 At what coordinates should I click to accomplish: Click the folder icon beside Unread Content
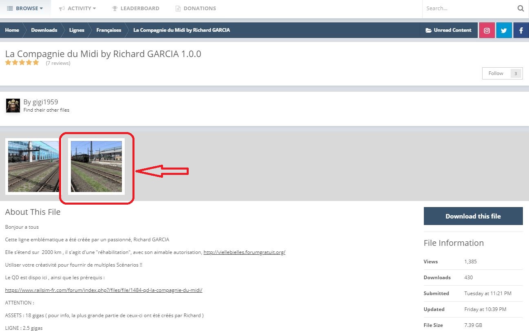pos(428,30)
